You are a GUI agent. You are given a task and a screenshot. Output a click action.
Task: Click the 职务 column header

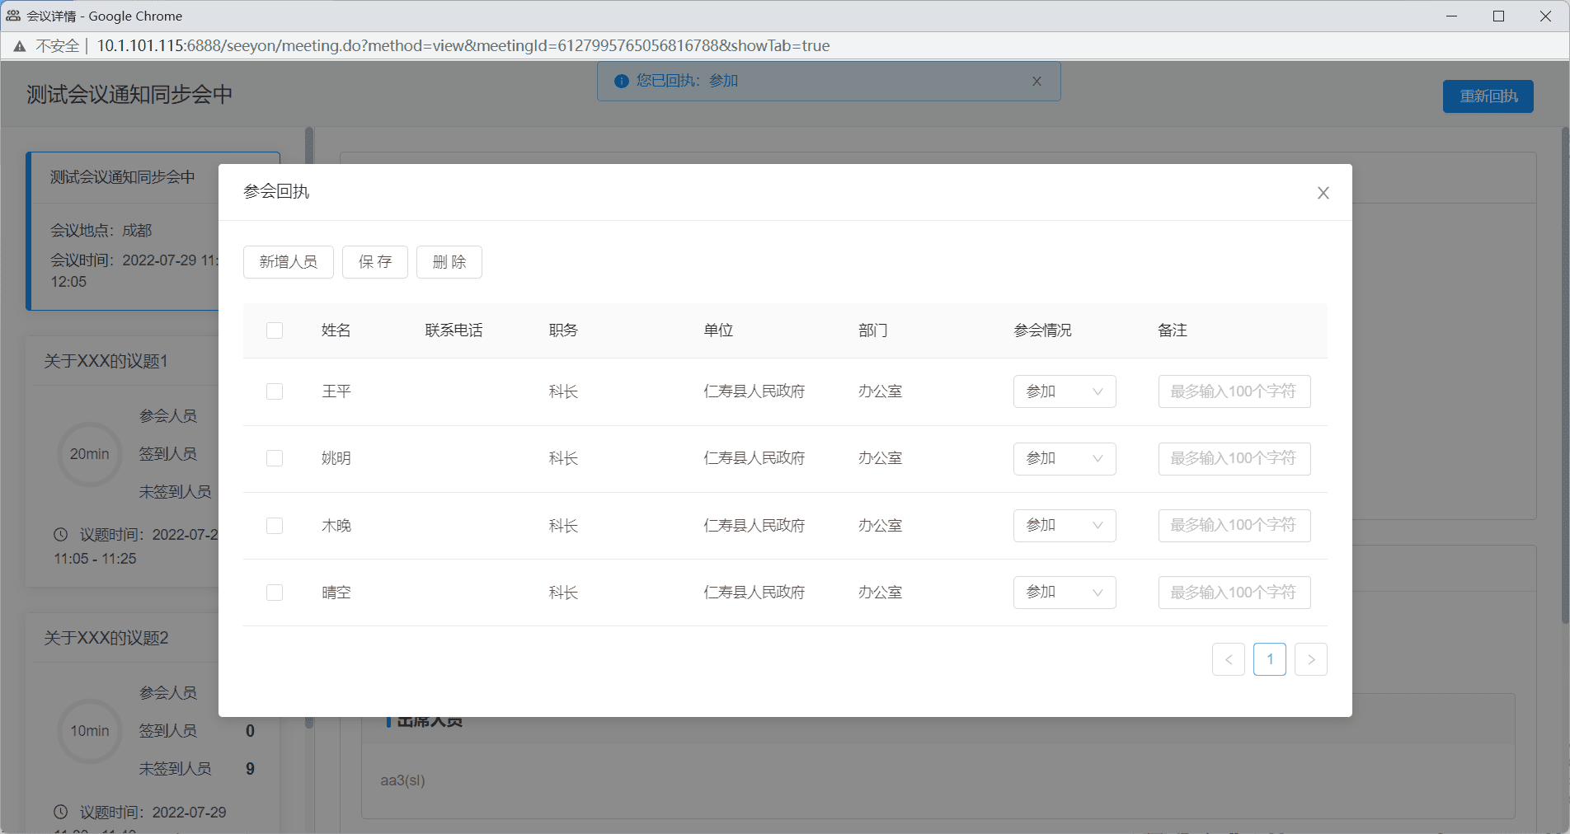[564, 330]
